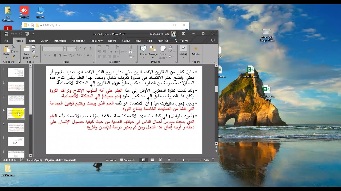Open the spell check status icon

(x=22, y=160)
